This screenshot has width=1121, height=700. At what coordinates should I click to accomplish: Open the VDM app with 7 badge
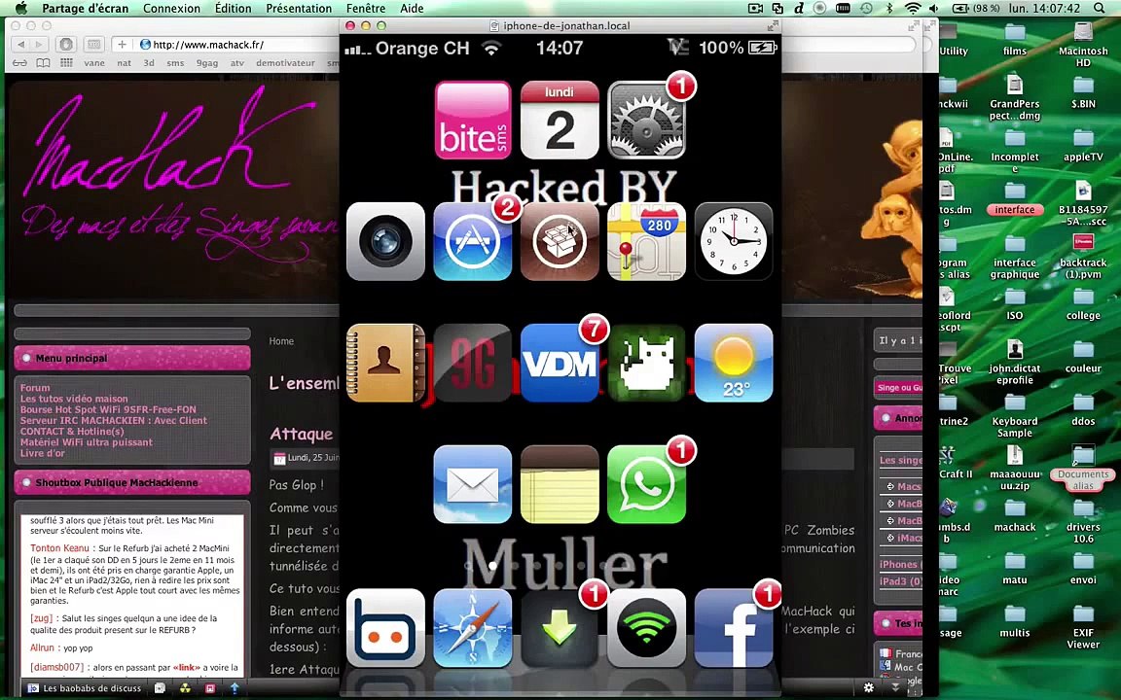[x=560, y=363]
